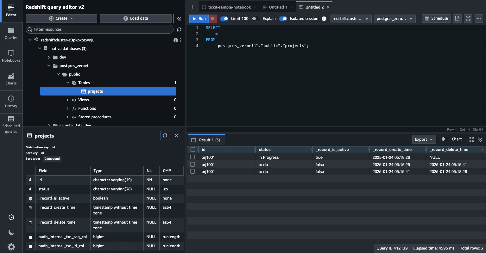Check row with create time 05:15:41
This screenshot has width=486, height=253.
point(193,171)
